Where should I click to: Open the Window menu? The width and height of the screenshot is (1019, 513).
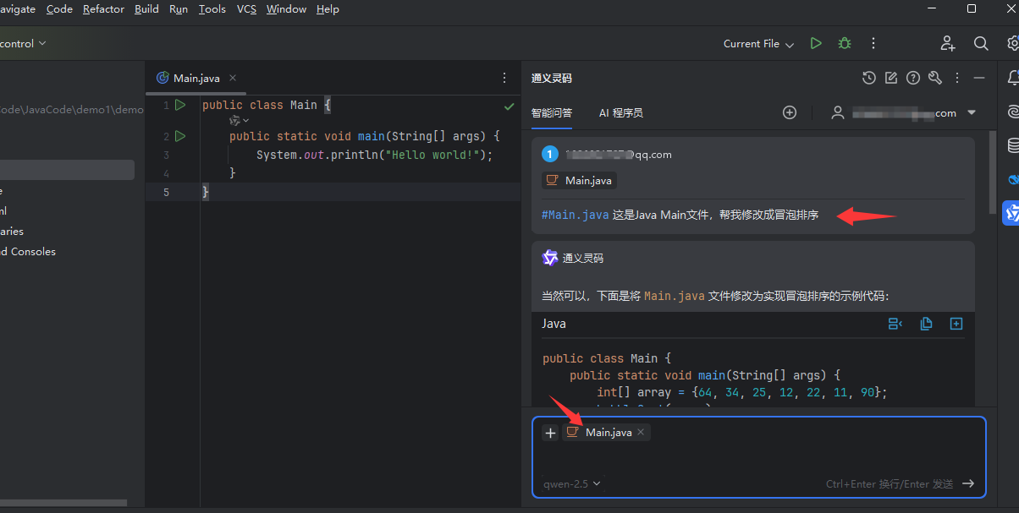pos(286,9)
